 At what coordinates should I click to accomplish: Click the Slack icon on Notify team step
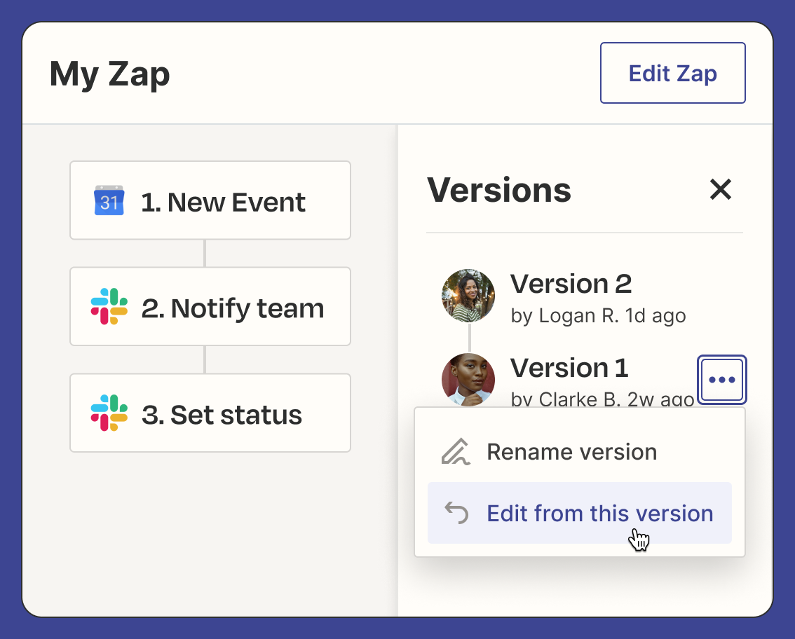click(109, 307)
